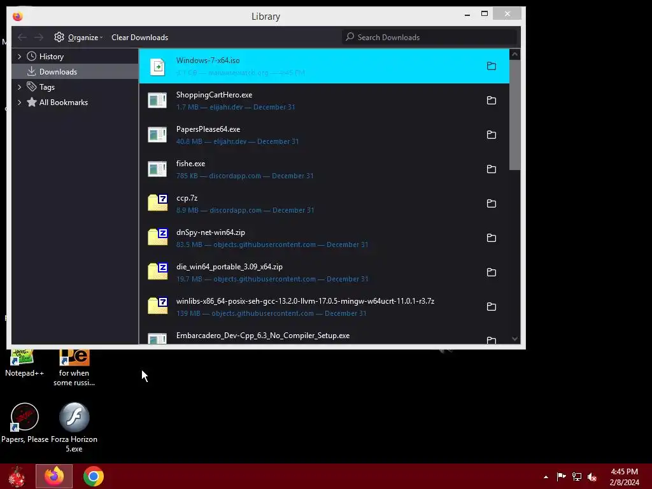Expand the Tags tree node
Image resolution: width=652 pixels, height=489 pixels.
[20, 87]
